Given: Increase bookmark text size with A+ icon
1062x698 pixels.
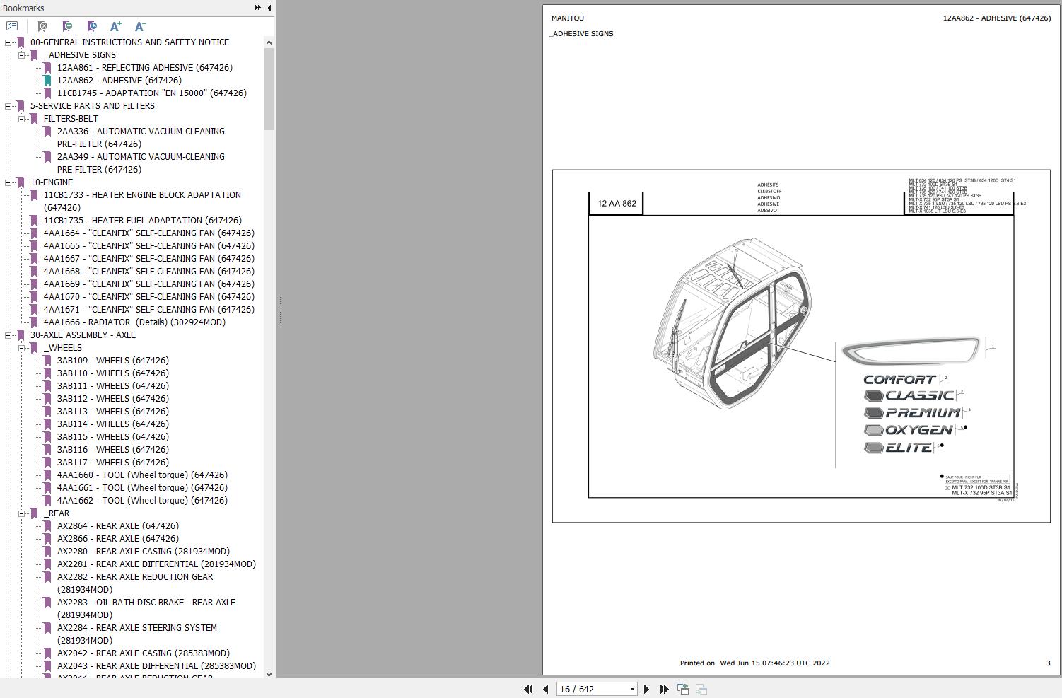Looking at the screenshot, I should (115, 26).
